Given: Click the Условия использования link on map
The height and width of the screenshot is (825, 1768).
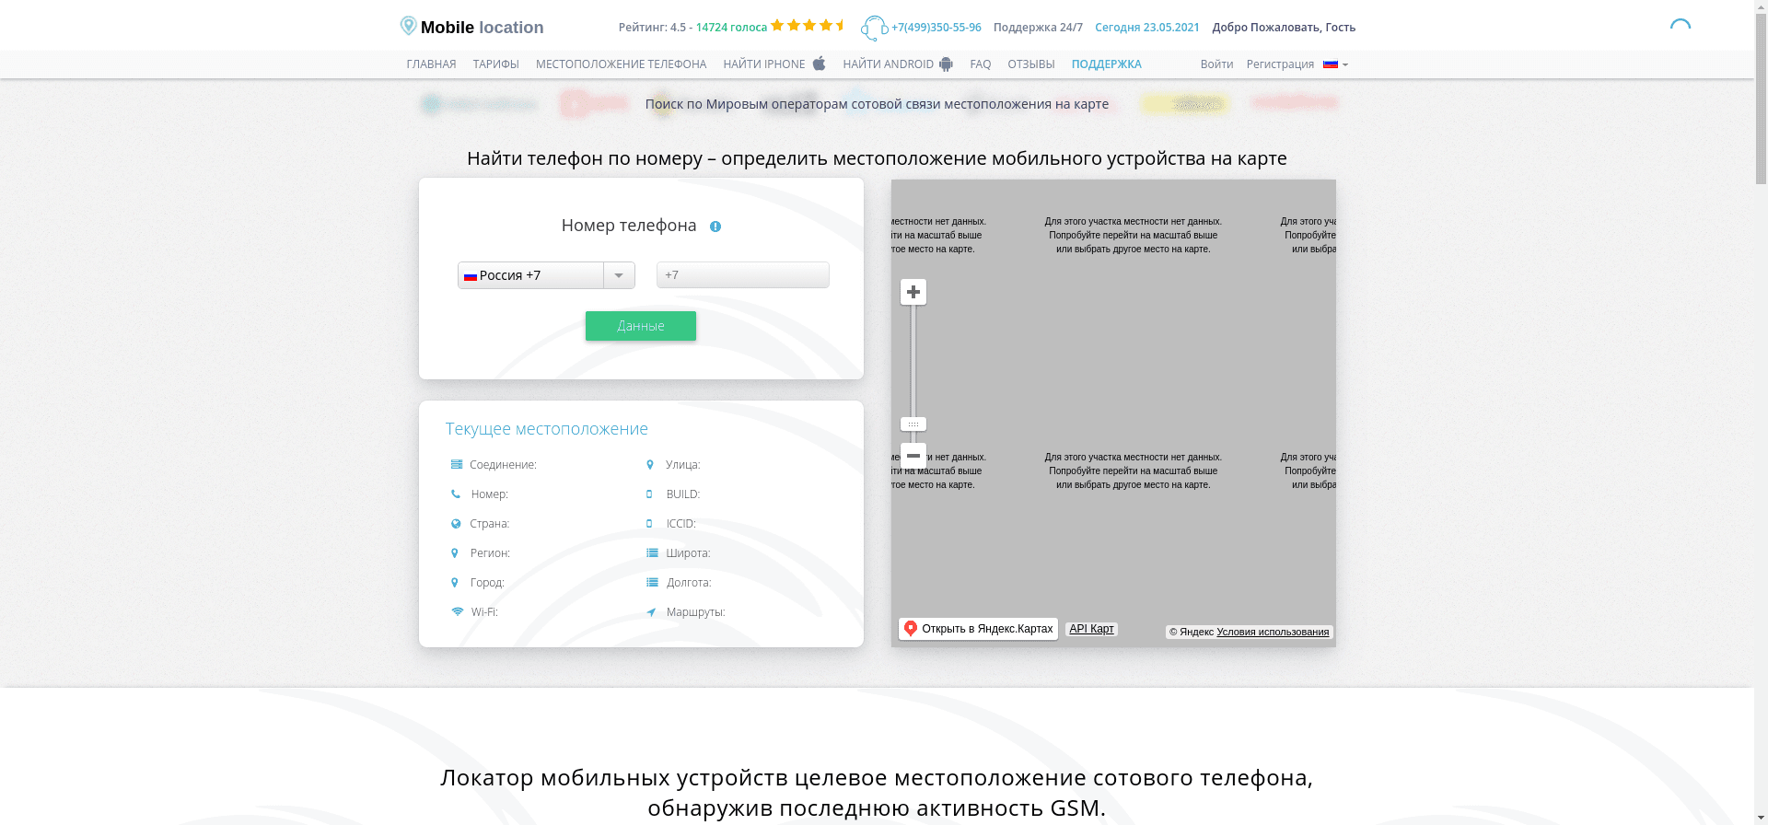Looking at the screenshot, I should pyautogui.click(x=1273, y=632).
